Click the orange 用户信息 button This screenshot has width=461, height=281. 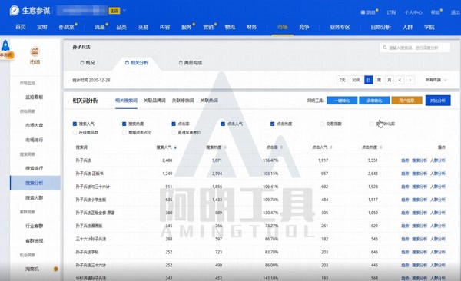[x=406, y=101]
